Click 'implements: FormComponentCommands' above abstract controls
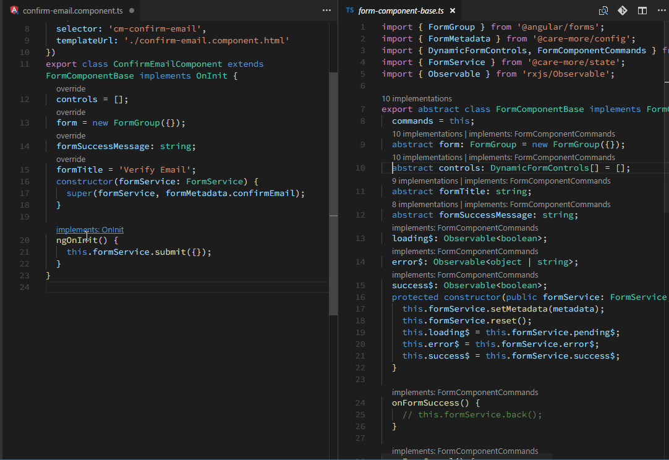This screenshot has height=460, width=669. (x=542, y=158)
